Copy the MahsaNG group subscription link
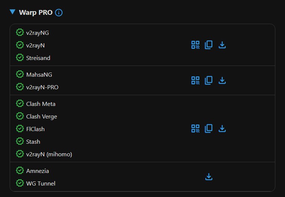This screenshot has width=285, height=197. [x=209, y=80]
